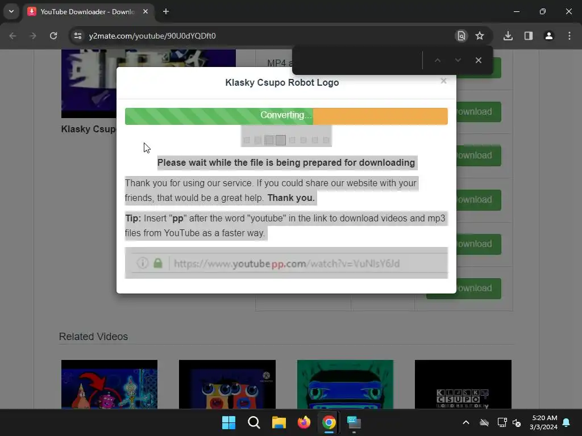
Task: Click the browser forward arrow
Action: coord(33,36)
